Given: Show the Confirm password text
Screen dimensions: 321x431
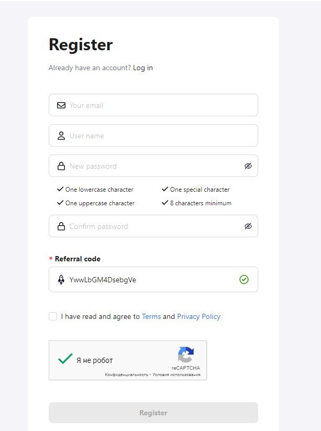Looking at the screenshot, I should tap(248, 226).
